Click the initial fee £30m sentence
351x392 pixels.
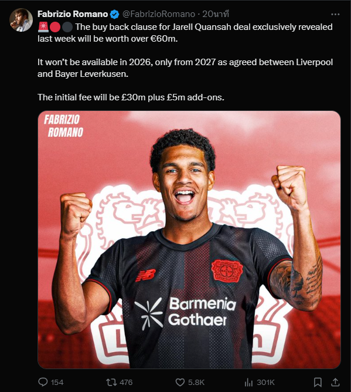click(x=131, y=97)
